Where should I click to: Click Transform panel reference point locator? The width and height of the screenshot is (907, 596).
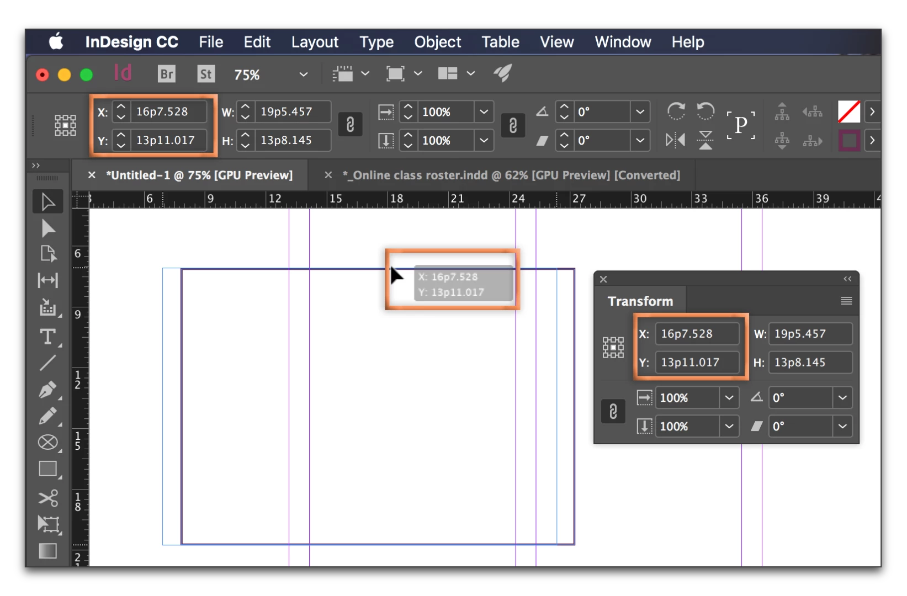613,348
